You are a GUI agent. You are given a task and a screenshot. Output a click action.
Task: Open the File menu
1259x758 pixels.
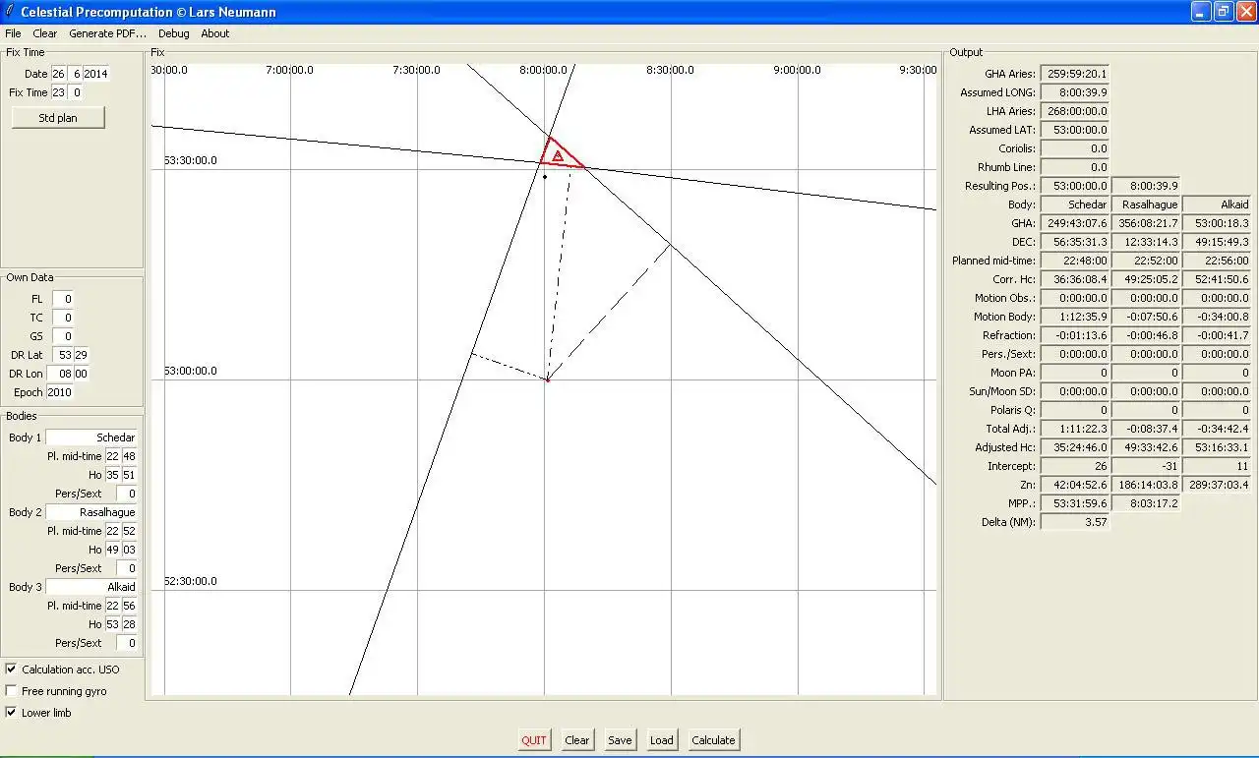[13, 33]
